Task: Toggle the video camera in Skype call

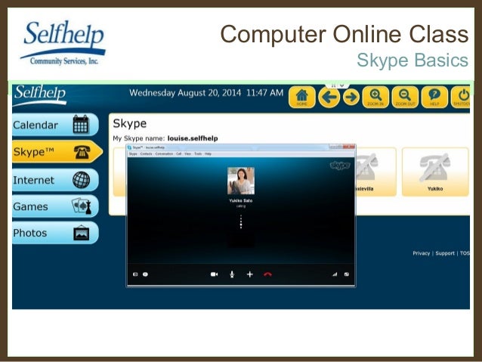Action: point(215,274)
